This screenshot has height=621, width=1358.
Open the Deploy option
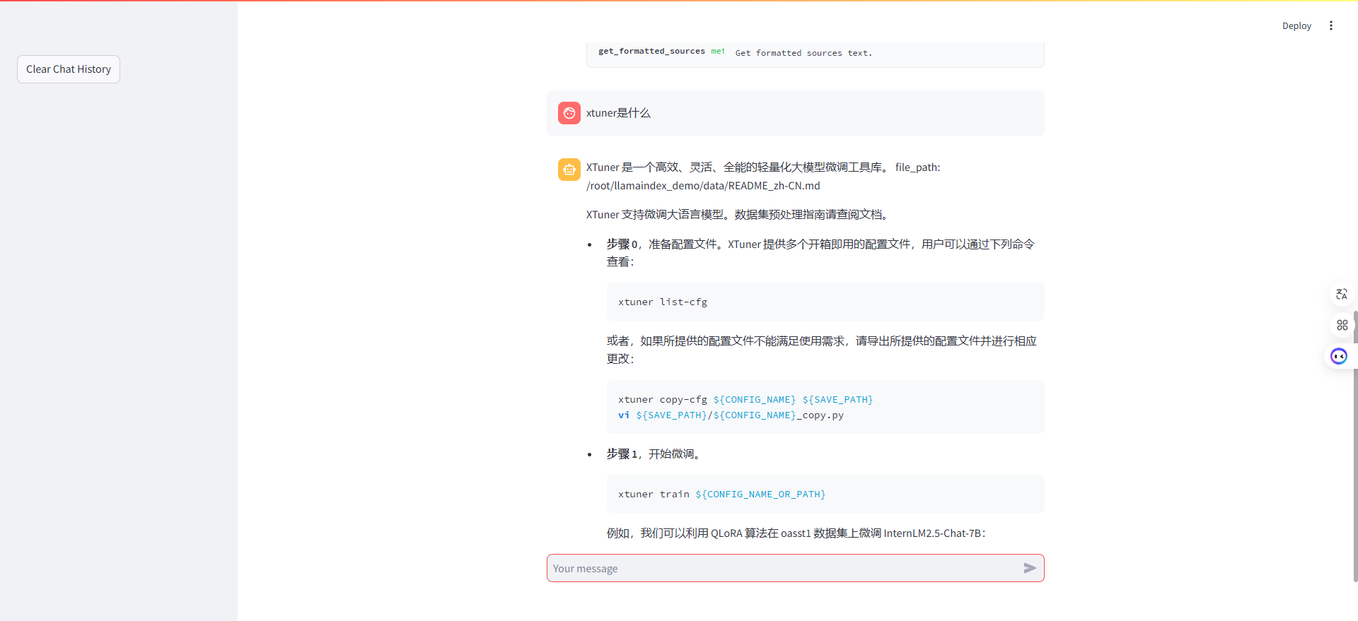click(x=1296, y=26)
